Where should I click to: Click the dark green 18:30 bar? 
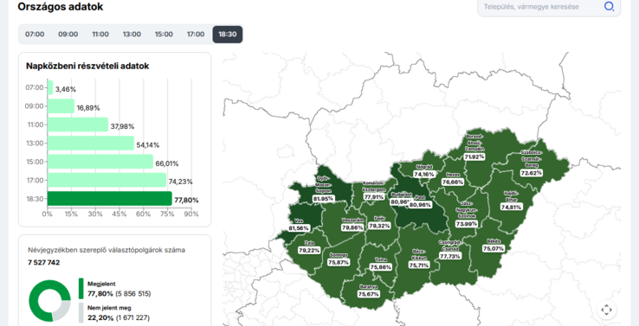click(110, 199)
